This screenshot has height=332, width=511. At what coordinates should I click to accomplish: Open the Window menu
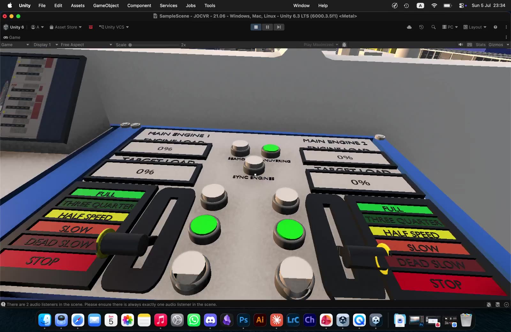click(x=301, y=5)
